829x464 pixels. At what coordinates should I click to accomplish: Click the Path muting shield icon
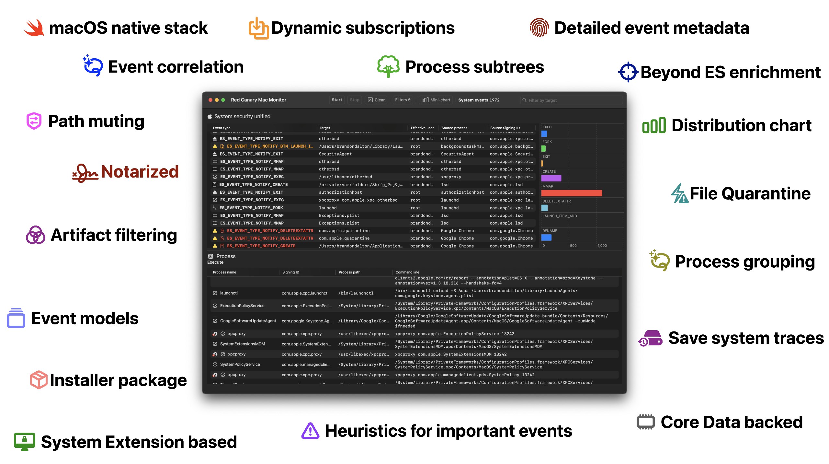(34, 121)
